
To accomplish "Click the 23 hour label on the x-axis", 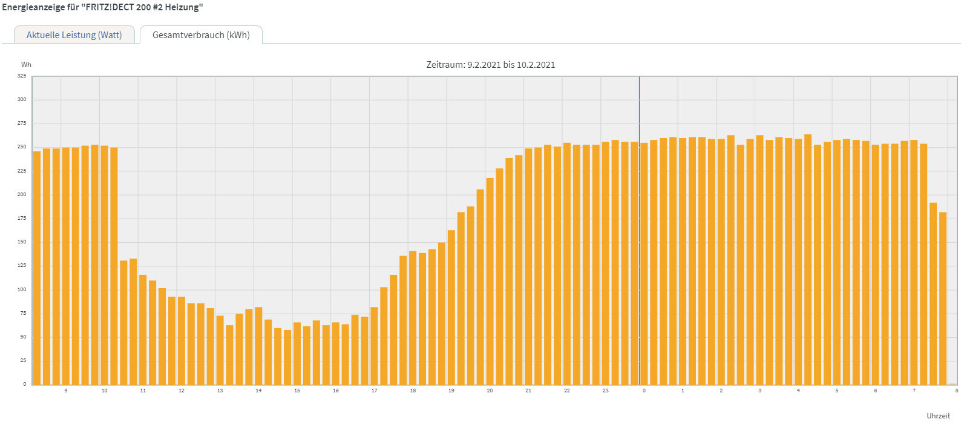I will click(x=605, y=391).
